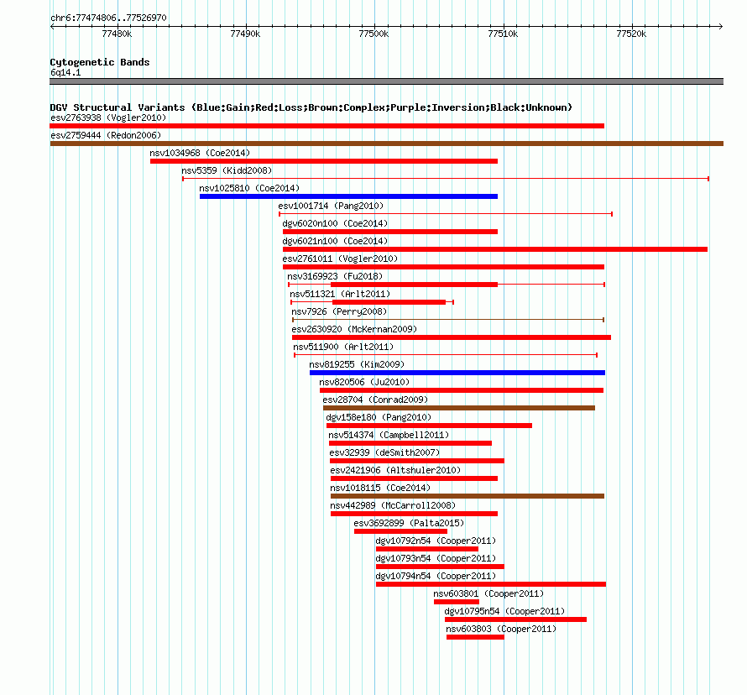Click nsv511900 (Arlt2011) label
The image size is (747, 695).
[343, 347]
